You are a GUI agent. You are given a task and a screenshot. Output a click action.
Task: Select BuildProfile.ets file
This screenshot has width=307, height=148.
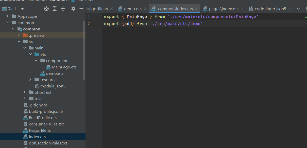point(43,118)
